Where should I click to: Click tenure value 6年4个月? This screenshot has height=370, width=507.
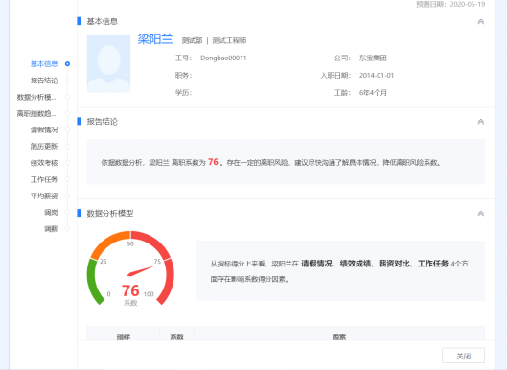point(373,93)
